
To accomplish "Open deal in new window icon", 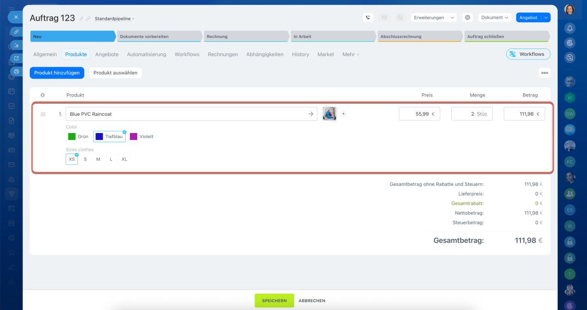I will pos(17,58).
